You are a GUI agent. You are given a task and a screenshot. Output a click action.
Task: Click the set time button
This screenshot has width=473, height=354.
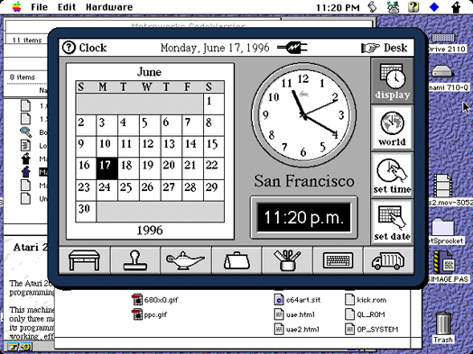[x=392, y=175]
